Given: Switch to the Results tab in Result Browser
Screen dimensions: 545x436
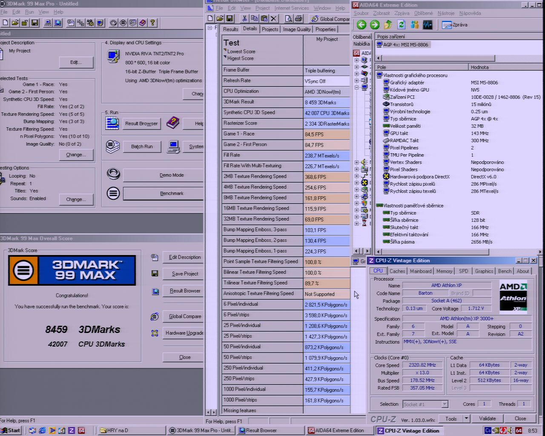Looking at the screenshot, I should (x=230, y=29).
